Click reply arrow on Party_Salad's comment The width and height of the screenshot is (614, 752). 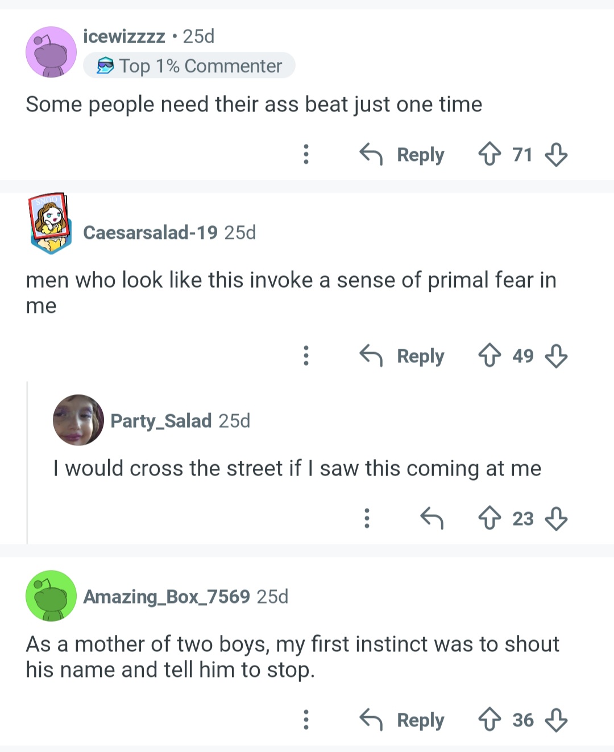[x=432, y=518]
